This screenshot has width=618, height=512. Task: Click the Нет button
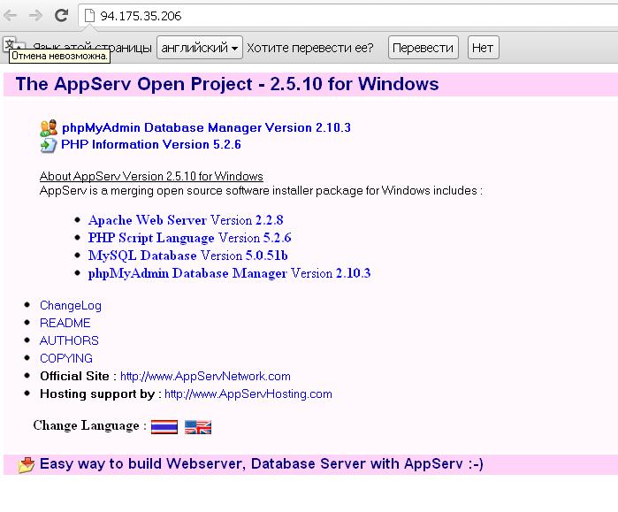[483, 48]
